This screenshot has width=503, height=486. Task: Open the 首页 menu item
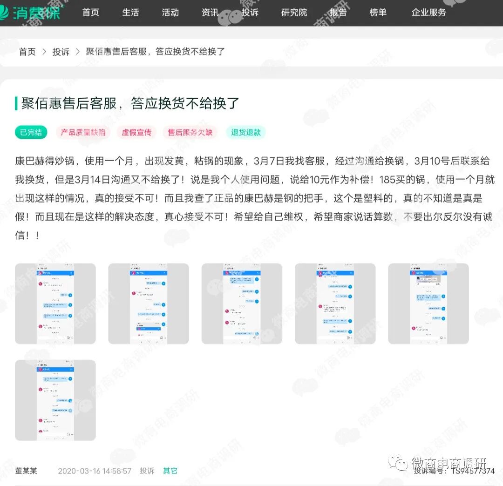coord(91,13)
